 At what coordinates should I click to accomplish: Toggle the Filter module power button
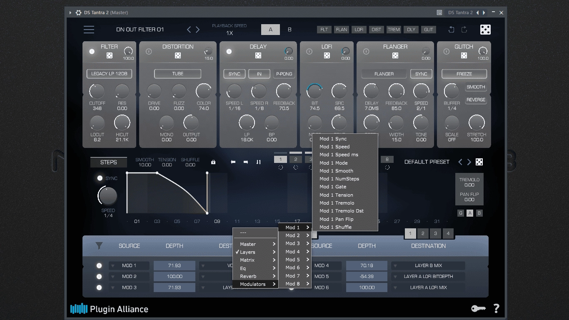tap(92, 52)
